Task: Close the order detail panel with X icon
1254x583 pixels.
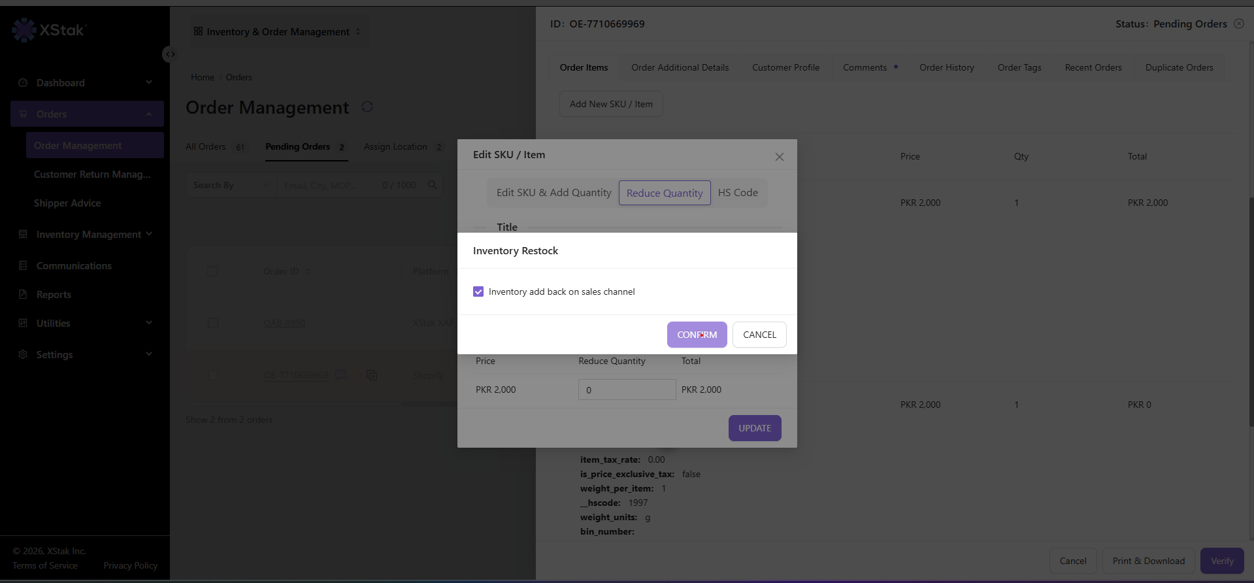Action: tap(1239, 24)
